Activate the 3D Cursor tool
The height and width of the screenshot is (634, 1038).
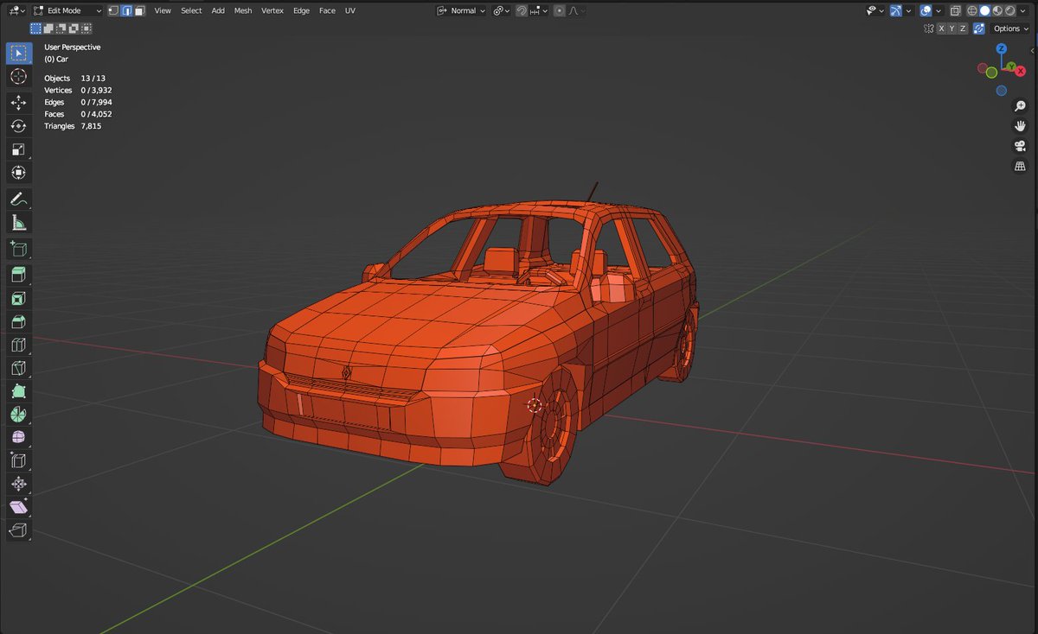click(x=18, y=77)
